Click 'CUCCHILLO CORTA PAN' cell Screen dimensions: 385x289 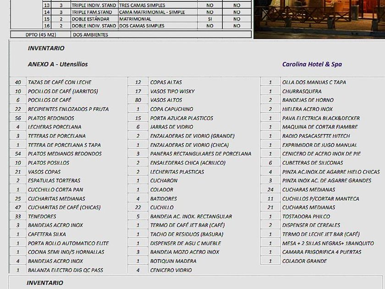[55, 190]
